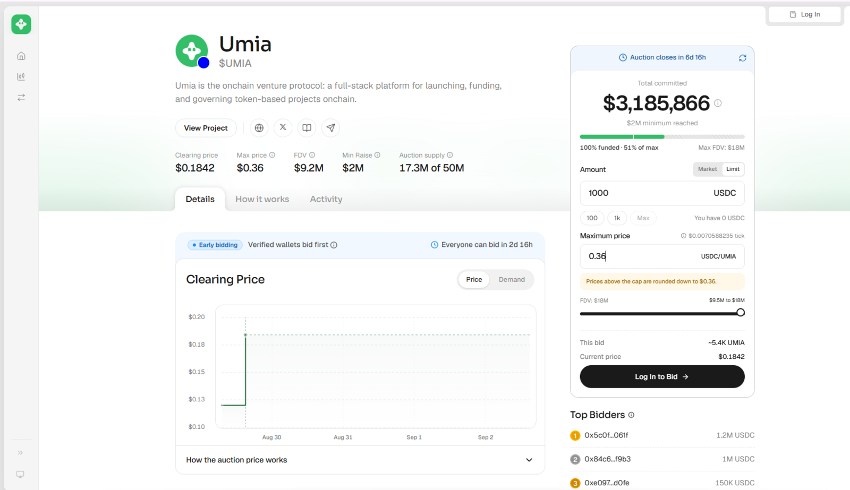Click the tick size info icon

coord(684,236)
